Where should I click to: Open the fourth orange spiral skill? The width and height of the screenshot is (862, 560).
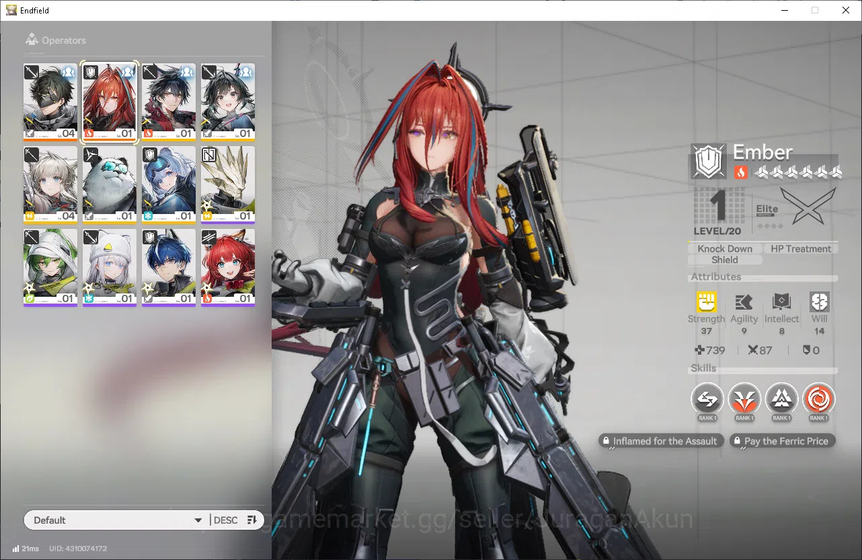pos(818,400)
